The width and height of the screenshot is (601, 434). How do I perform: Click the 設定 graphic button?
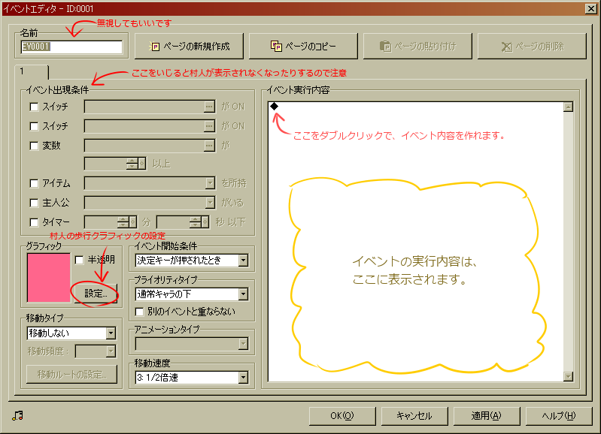pos(95,294)
